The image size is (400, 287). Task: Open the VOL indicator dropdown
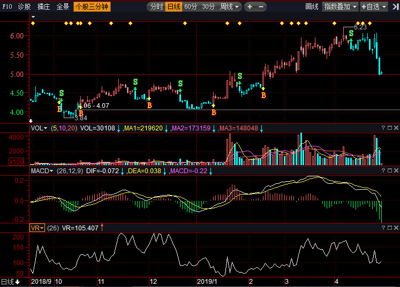[39, 128]
